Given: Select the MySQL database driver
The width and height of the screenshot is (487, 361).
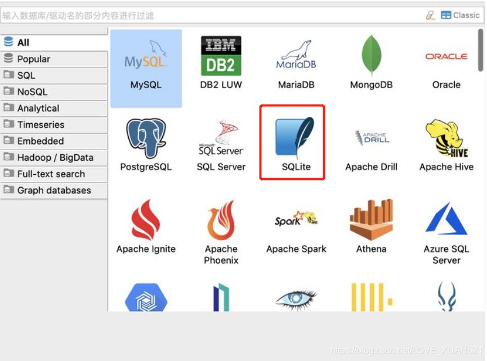Looking at the screenshot, I should pos(146,69).
